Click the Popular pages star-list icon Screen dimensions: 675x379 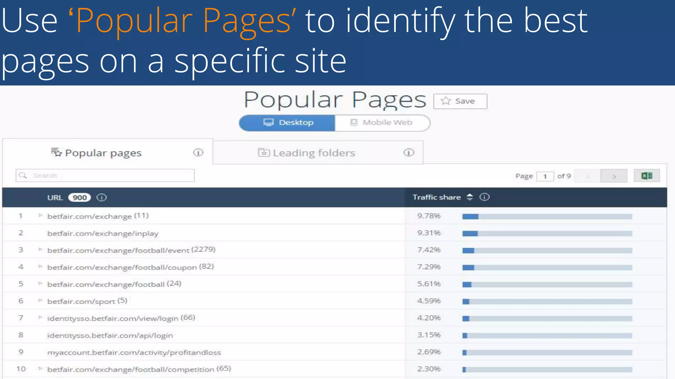tap(56, 152)
